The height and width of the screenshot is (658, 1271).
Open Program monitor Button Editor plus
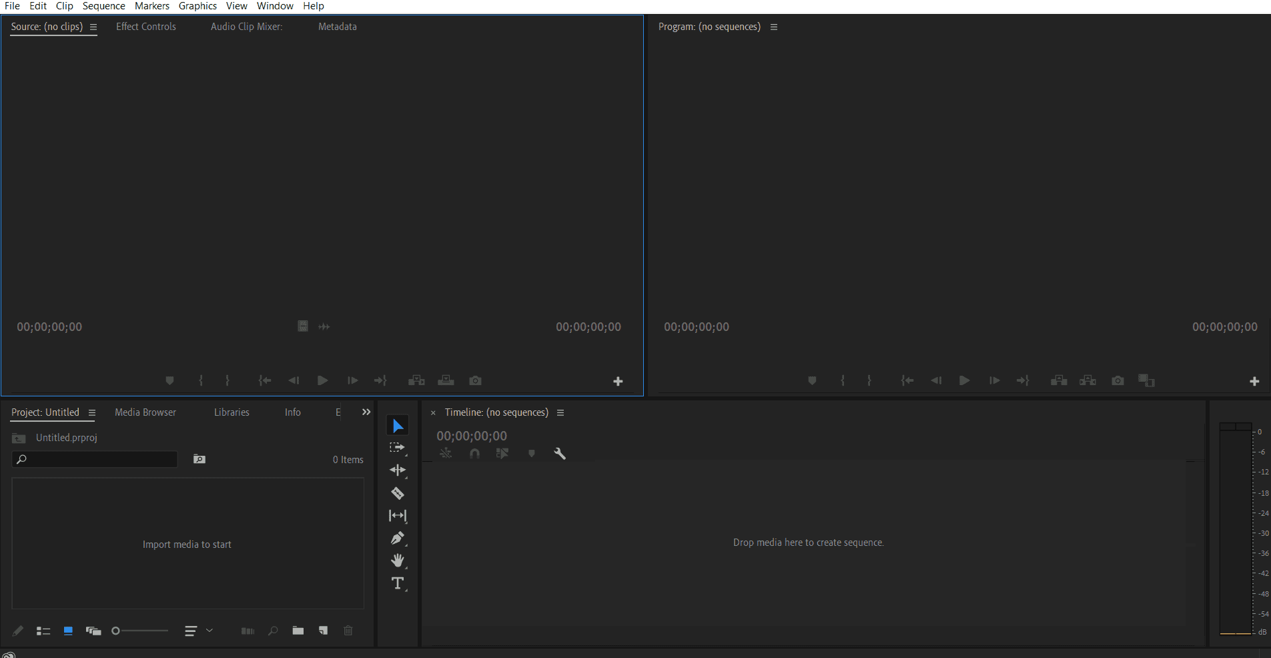[x=1254, y=381]
